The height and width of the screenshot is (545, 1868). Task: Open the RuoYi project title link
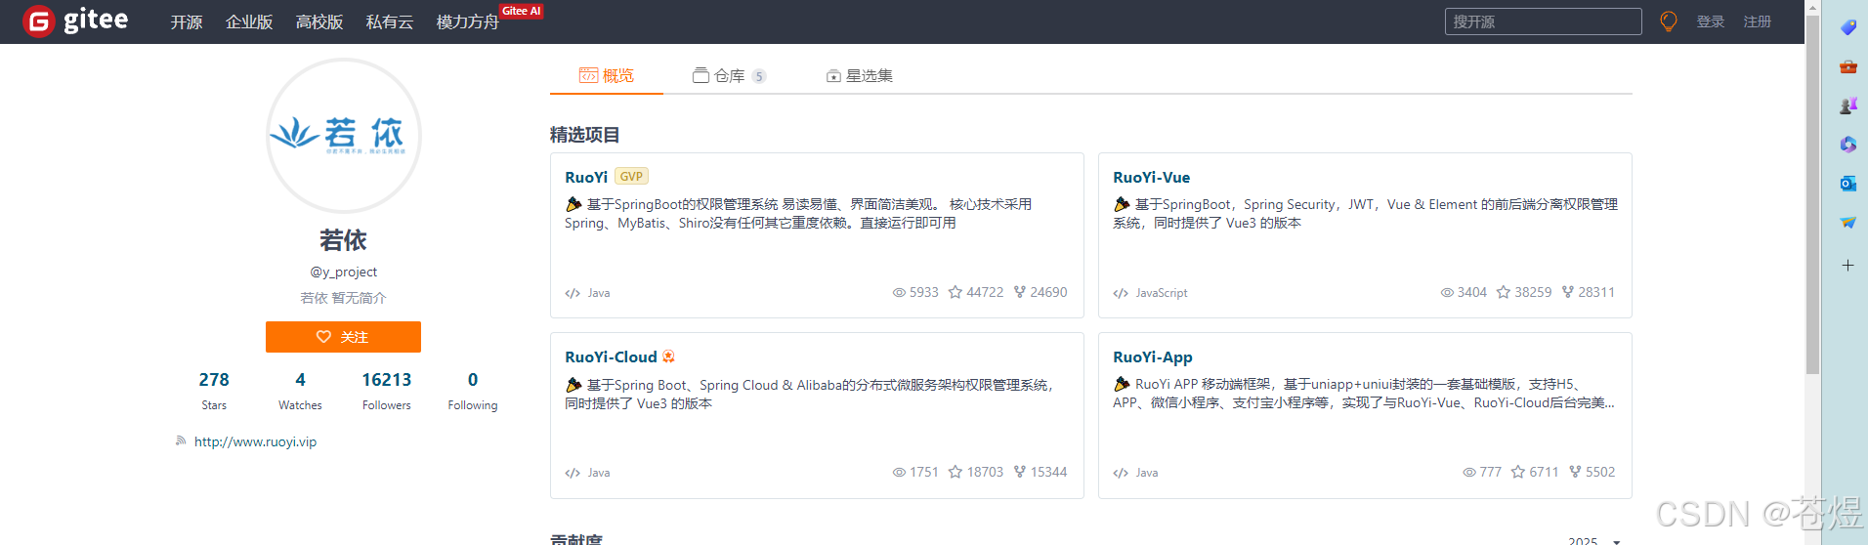click(586, 177)
